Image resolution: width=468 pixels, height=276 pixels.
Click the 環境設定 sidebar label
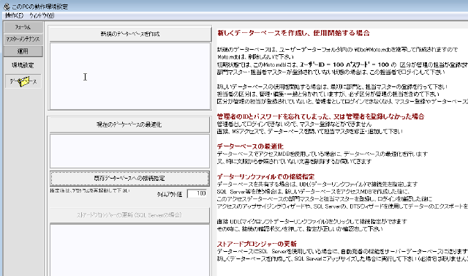pos(23,65)
